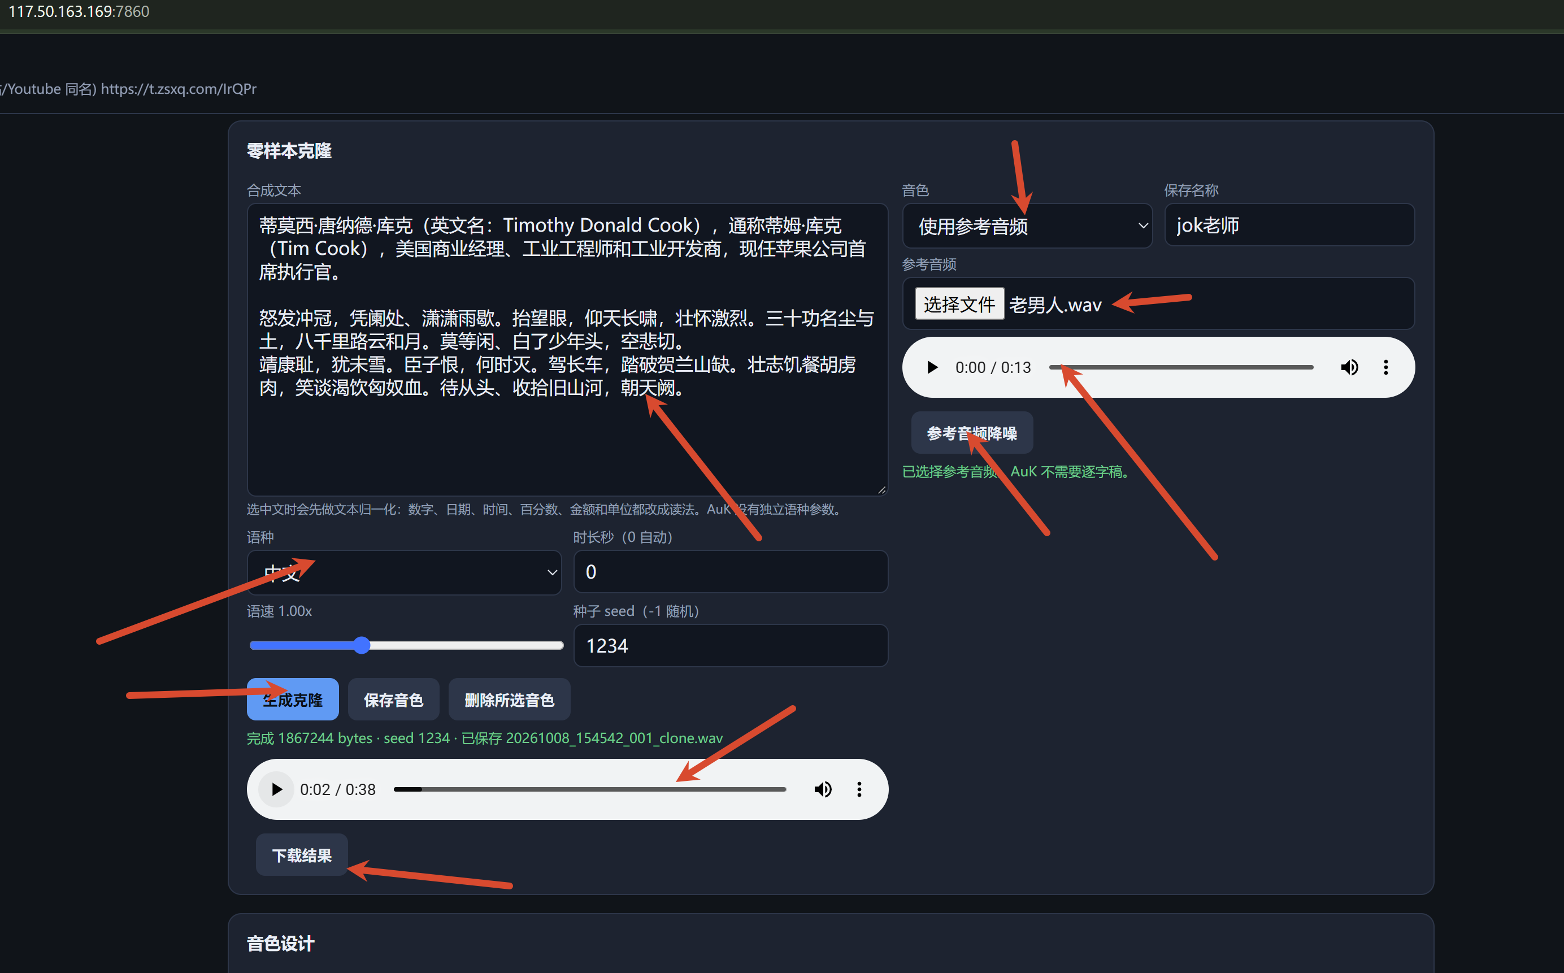Image resolution: width=1564 pixels, height=973 pixels.
Task: Click the 参考音频降噪 button
Action: 972,433
